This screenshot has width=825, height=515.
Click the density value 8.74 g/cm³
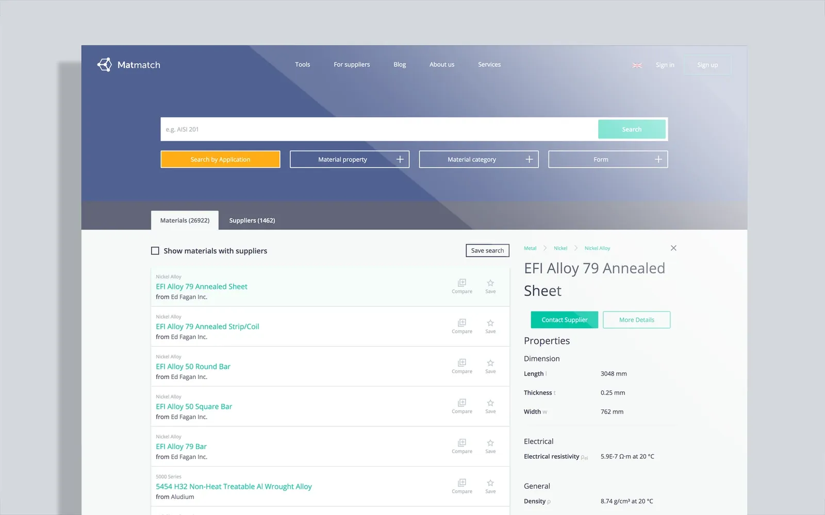[626, 501]
